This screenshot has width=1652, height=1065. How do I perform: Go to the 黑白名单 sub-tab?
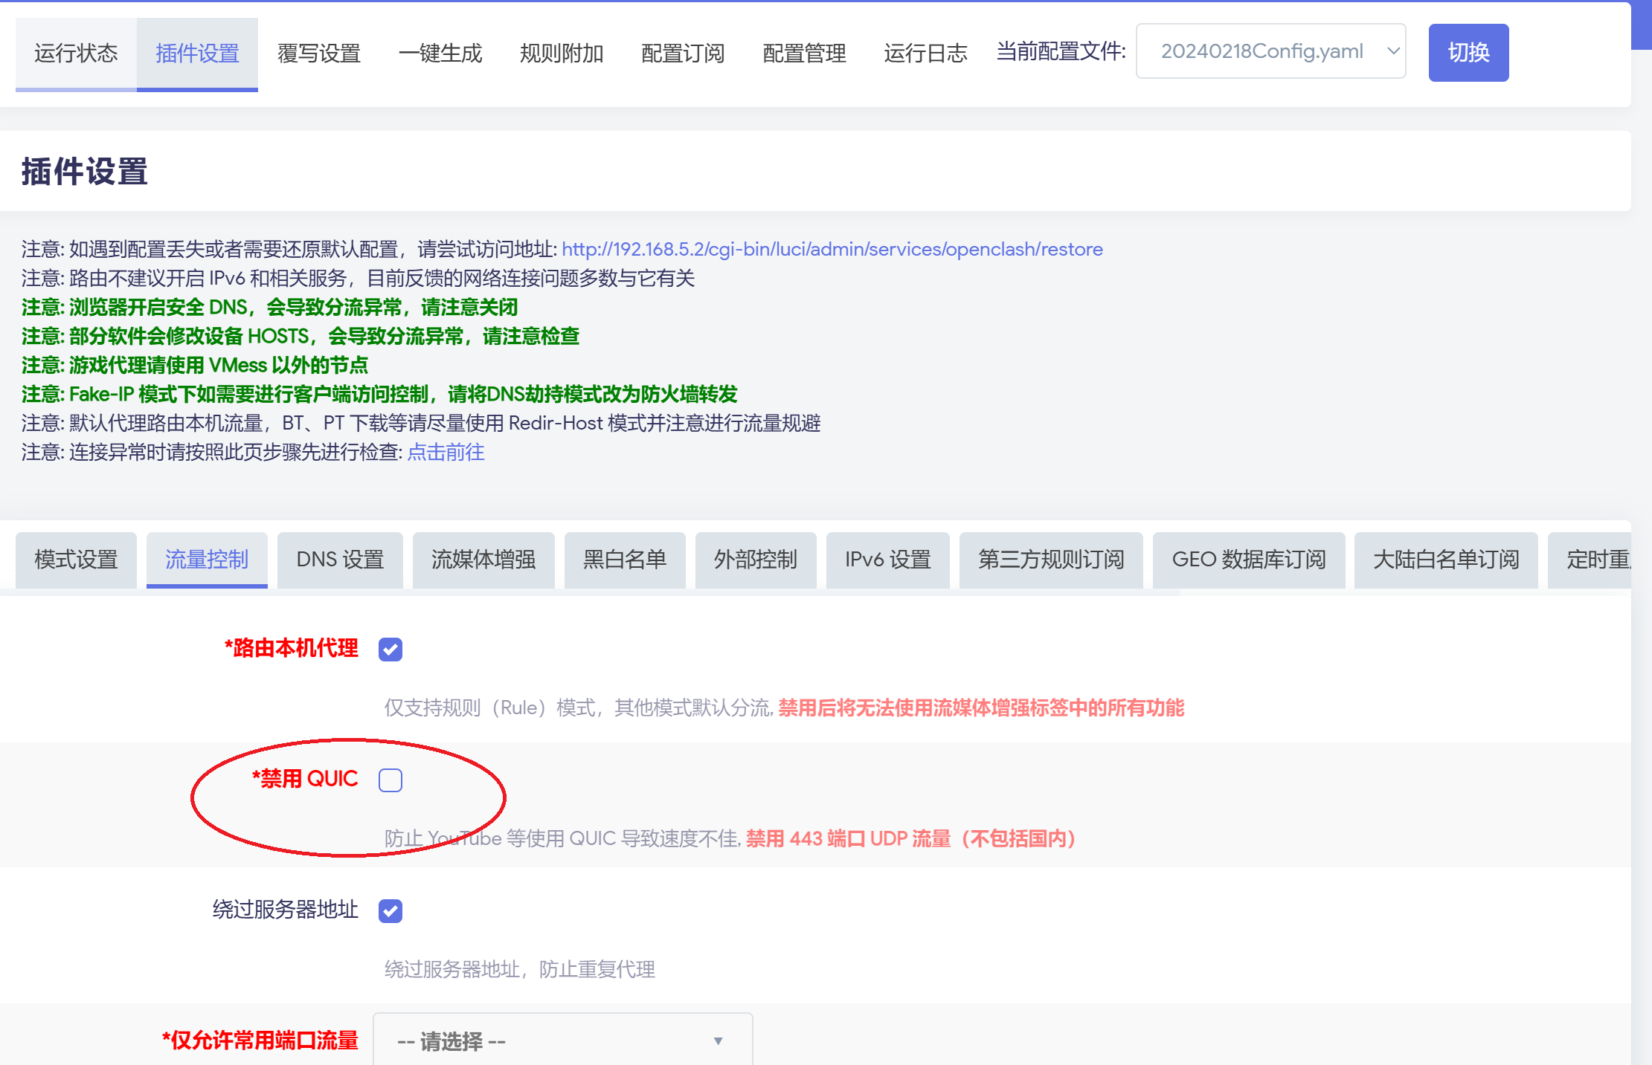click(x=625, y=560)
